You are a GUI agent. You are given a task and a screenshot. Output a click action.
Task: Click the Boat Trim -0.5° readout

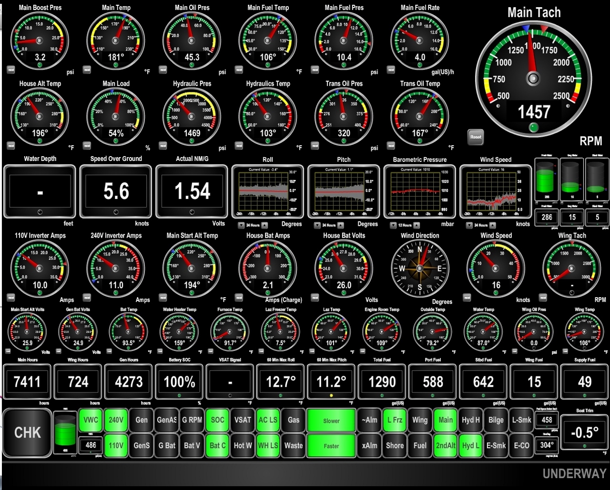[x=585, y=432]
